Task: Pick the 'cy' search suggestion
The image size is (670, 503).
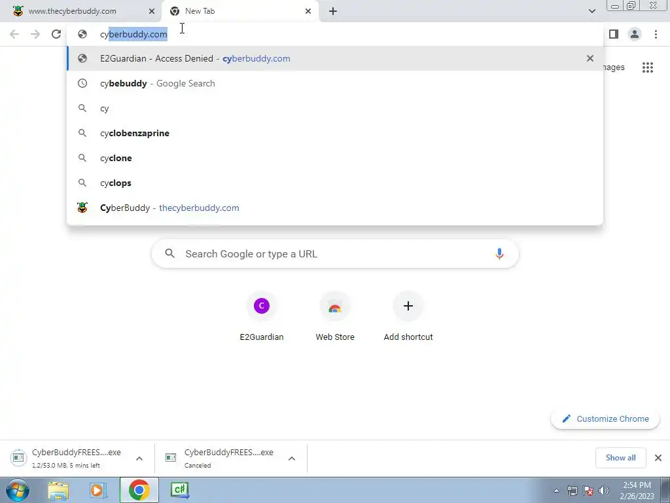Action: point(335,108)
